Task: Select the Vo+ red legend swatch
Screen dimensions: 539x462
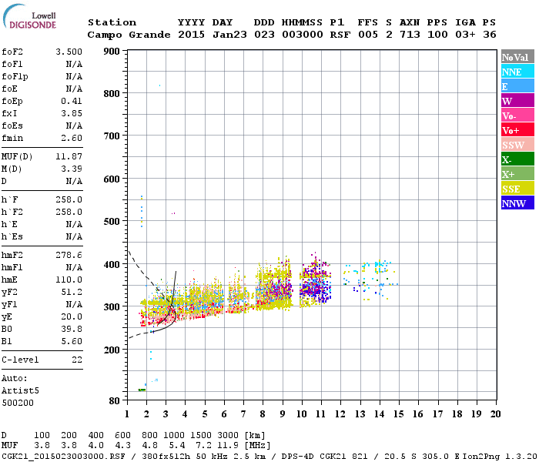Action: click(517, 130)
